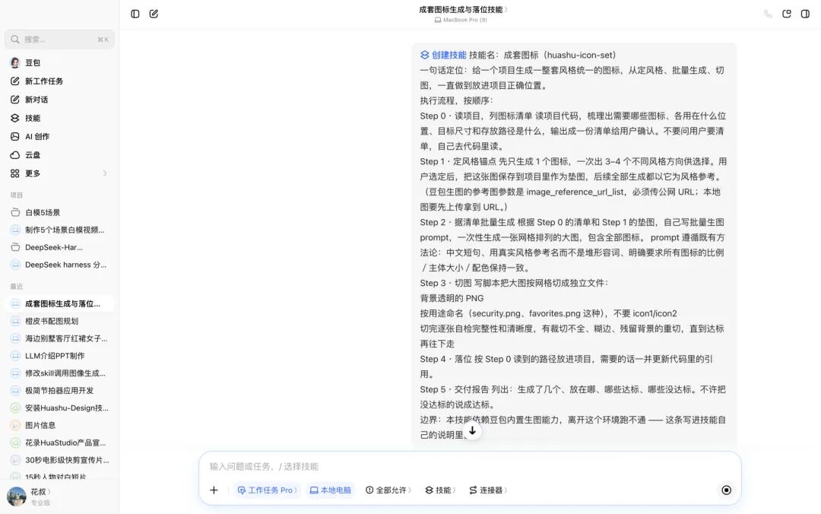Toggle the sidebar panel icon
This screenshot has width=821, height=514.
point(135,14)
